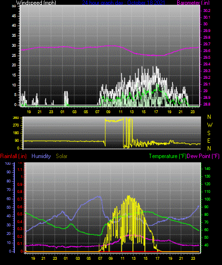Click the W compass letter
The width and height of the screenshot is (222, 265).
pyautogui.click(x=210, y=125)
